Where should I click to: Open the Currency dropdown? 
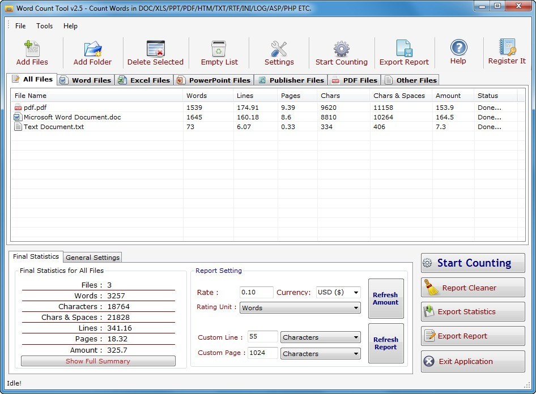click(x=356, y=292)
